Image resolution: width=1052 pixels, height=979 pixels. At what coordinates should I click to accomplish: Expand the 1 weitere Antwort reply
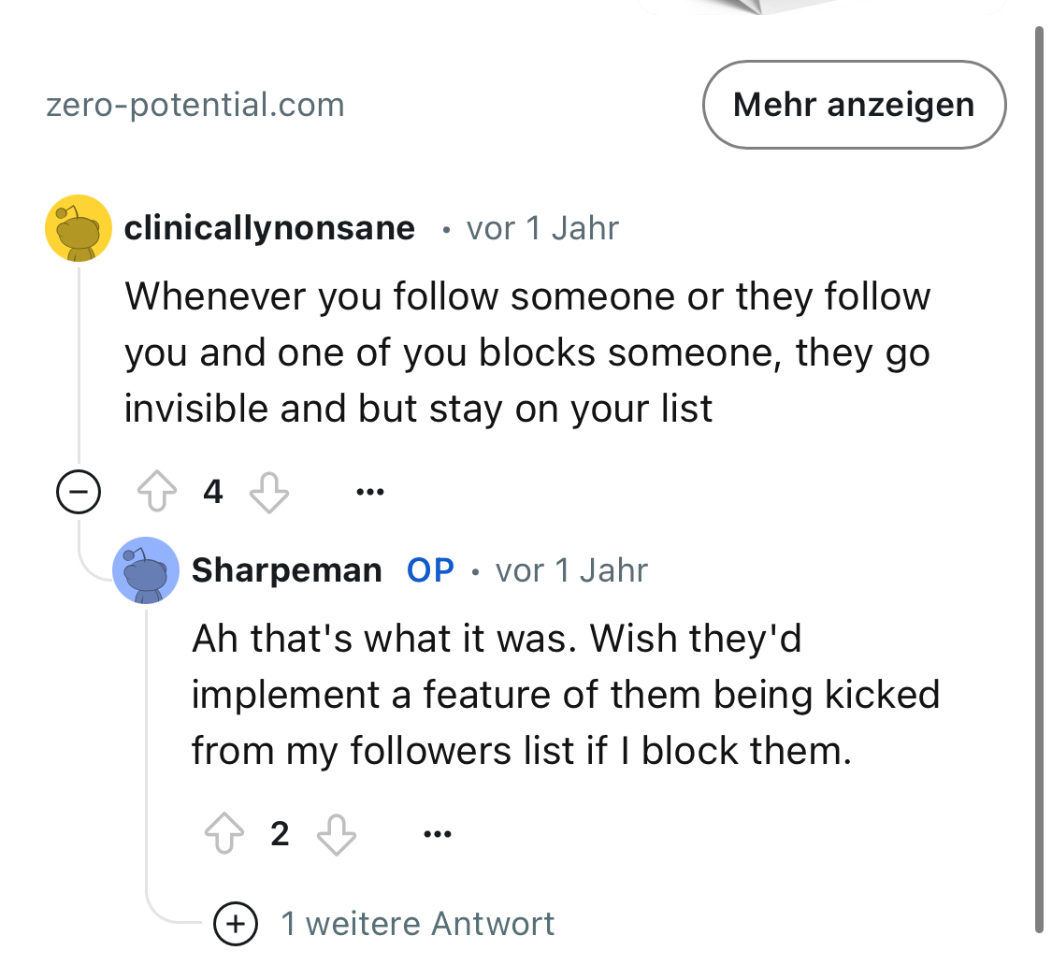click(236, 924)
